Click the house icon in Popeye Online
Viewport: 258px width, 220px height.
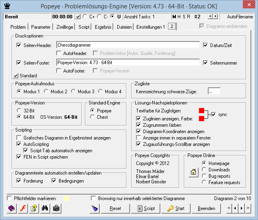[193, 172]
